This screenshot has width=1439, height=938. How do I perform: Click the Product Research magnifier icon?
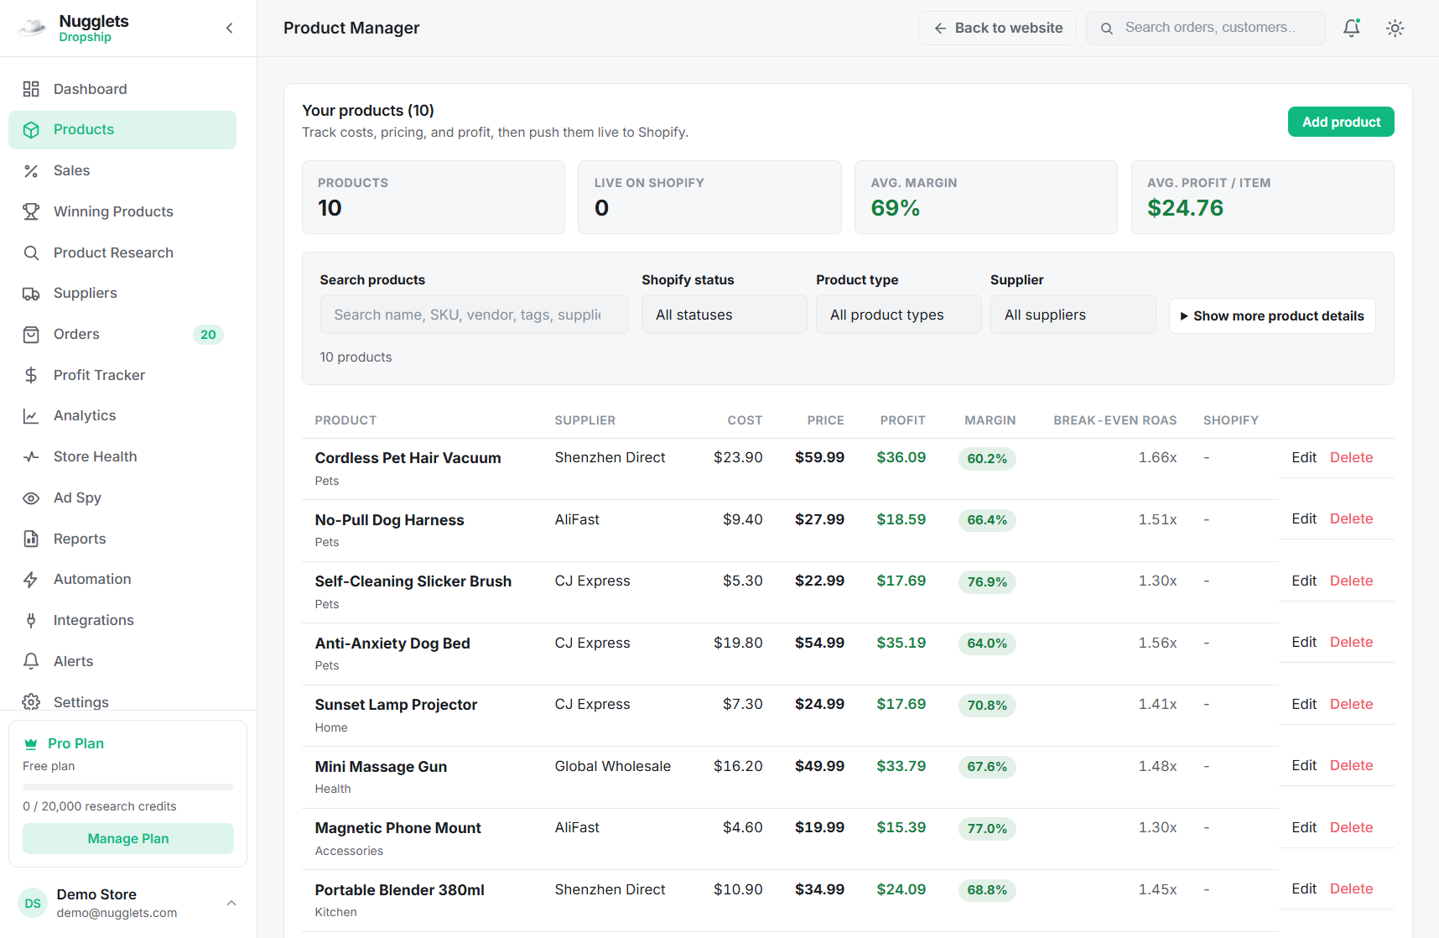click(x=31, y=253)
